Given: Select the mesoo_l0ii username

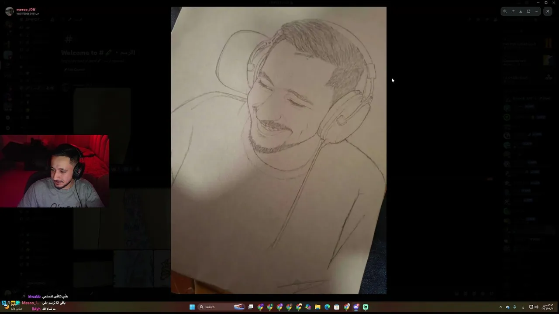Looking at the screenshot, I should coord(26,10).
